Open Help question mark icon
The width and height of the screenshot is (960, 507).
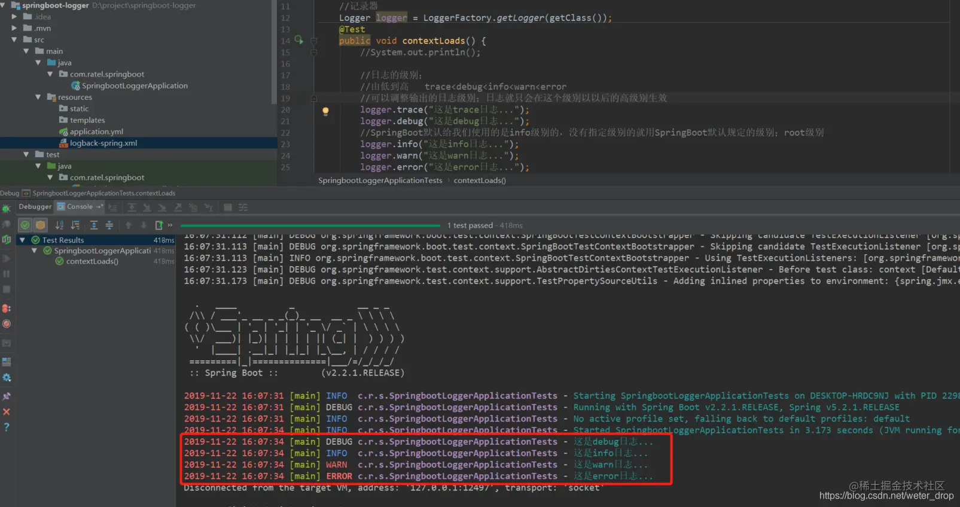[7, 427]
